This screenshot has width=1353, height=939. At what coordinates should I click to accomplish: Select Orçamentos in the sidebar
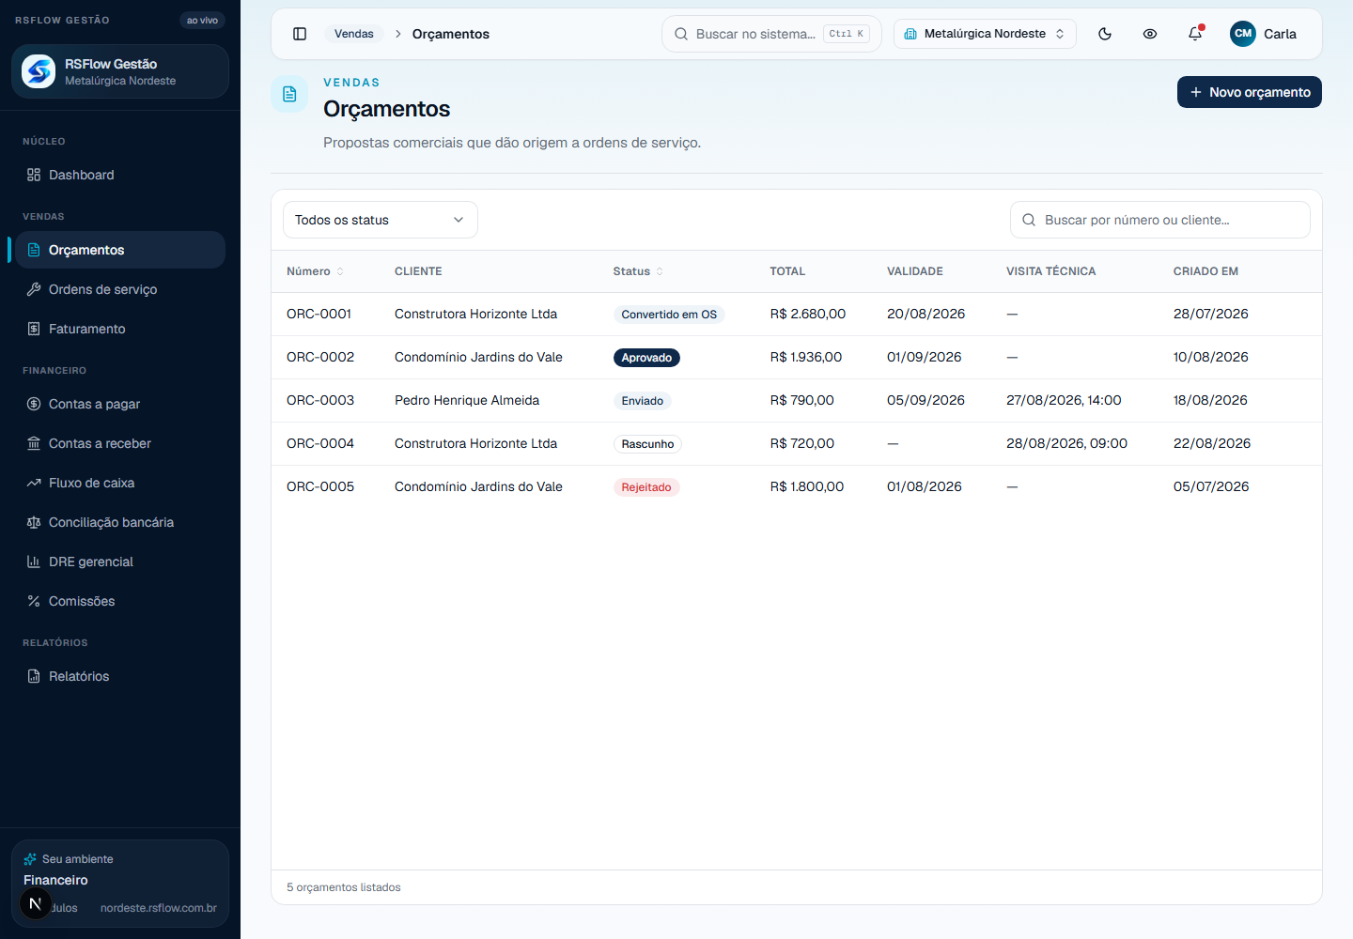[120, 250]
